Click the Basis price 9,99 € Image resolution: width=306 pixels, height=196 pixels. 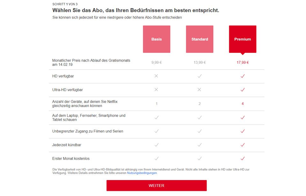point(157,62)
